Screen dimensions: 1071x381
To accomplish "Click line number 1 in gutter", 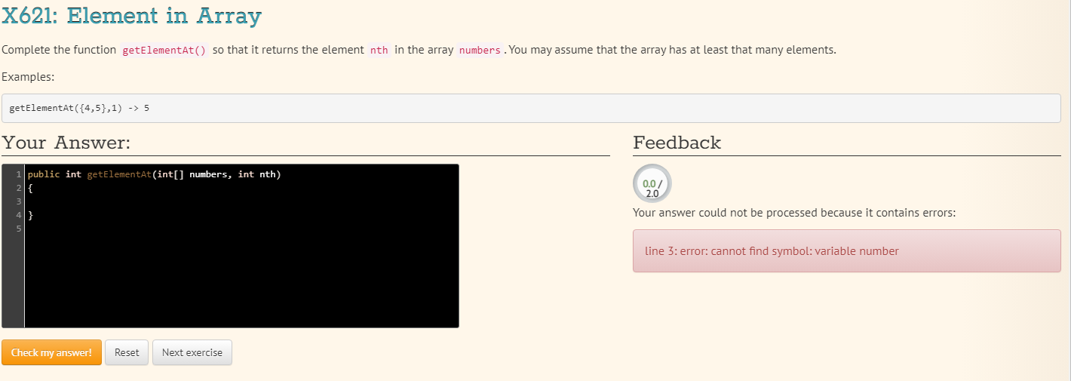I will [x=19, y=174].
